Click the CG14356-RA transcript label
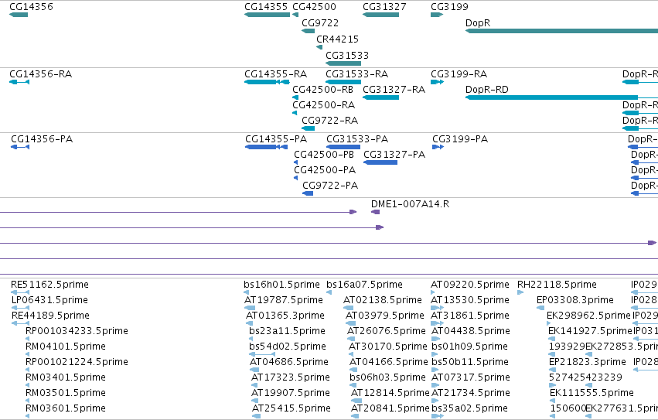This screenshot has width=658, height=420. pos(41,74)
